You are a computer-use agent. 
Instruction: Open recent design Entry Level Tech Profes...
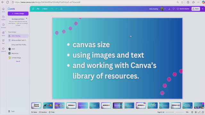point(18,45)
